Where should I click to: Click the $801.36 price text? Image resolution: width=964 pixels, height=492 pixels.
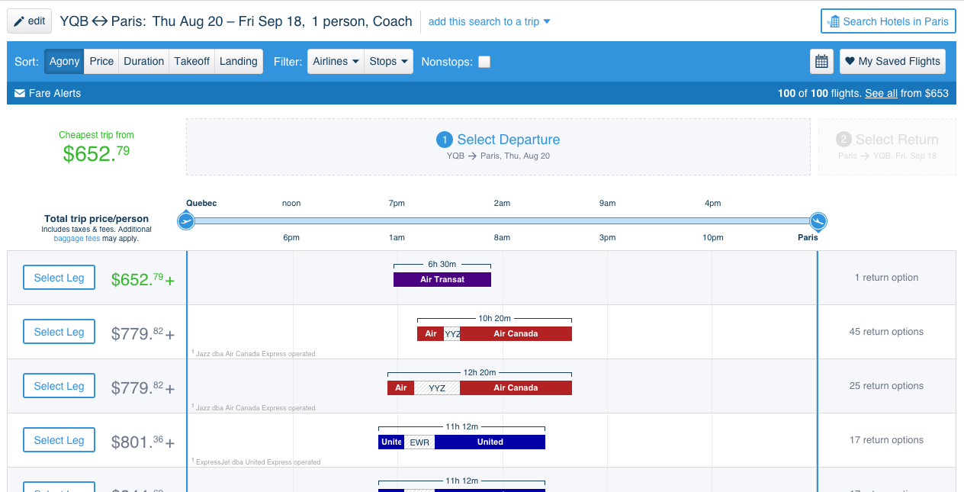pyautogui.click(x=143, y=441)
